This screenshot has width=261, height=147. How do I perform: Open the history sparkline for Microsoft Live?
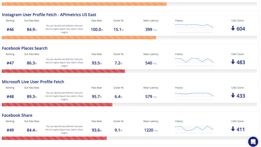[194, 95]
